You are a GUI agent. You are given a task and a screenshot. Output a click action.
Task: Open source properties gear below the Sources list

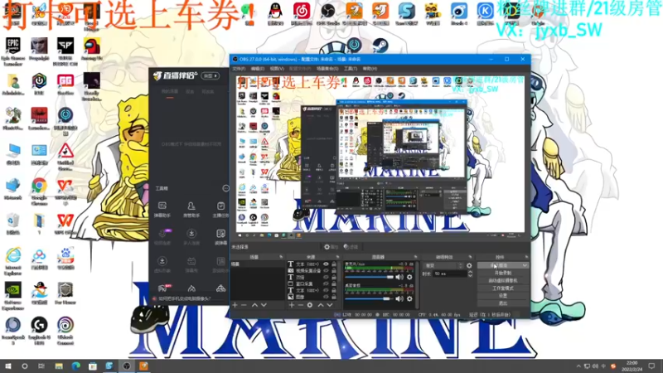point(310,305)
